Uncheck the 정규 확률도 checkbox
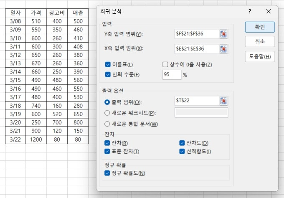 [x=107, y=173]
